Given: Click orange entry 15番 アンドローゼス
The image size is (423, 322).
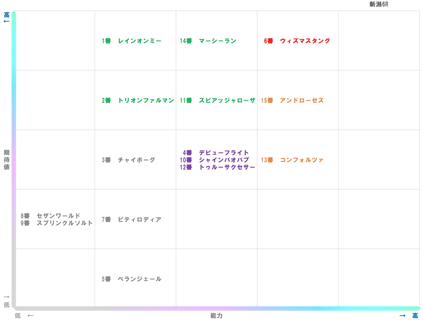Looking at the screenshot, I should (292, 101).
